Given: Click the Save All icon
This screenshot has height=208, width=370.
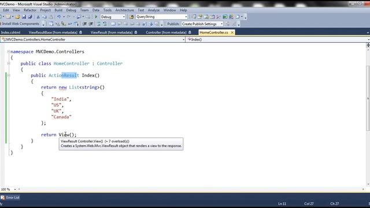Looking at the screenshot, I should 30,17.
